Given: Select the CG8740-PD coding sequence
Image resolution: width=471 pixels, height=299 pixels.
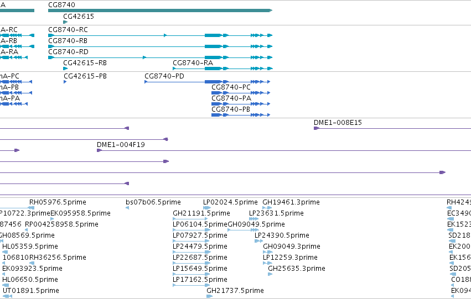Looking at the screenshot, I should point(207,82).
